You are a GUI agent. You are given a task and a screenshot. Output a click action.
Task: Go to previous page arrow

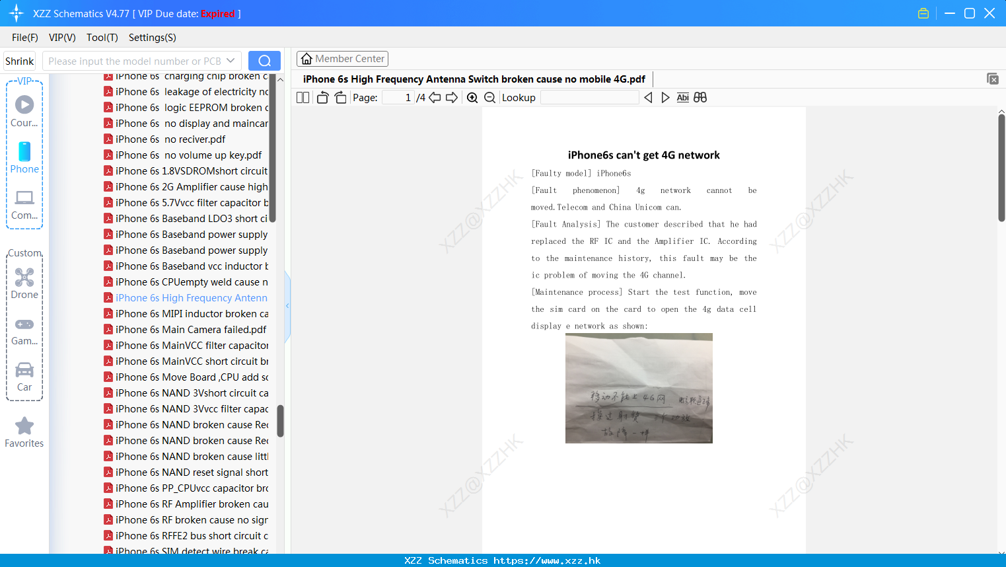pos(435,97)
